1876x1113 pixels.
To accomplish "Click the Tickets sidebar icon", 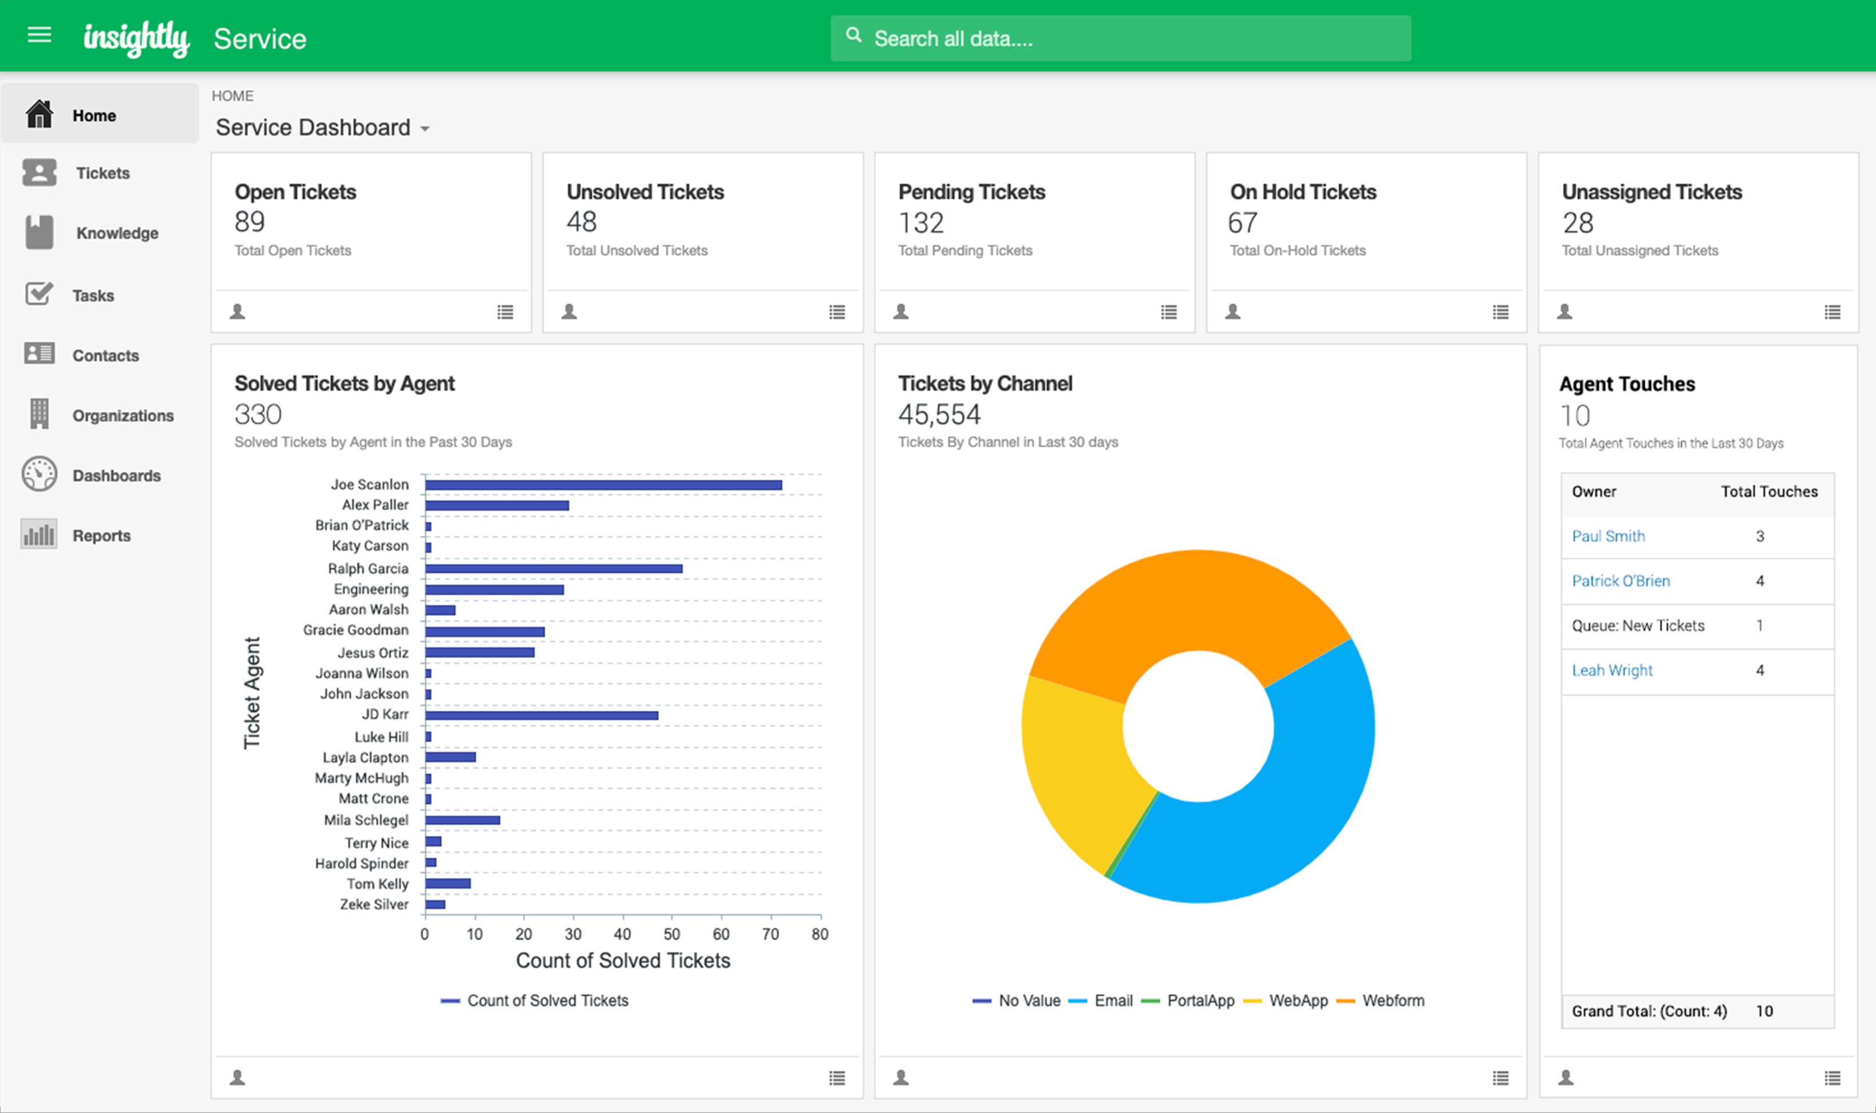I will (x=39, y=173).
